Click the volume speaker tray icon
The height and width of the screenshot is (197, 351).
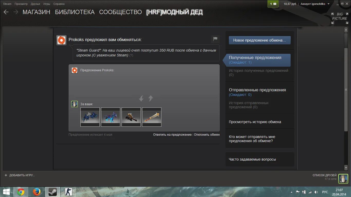tap(316, 192)
